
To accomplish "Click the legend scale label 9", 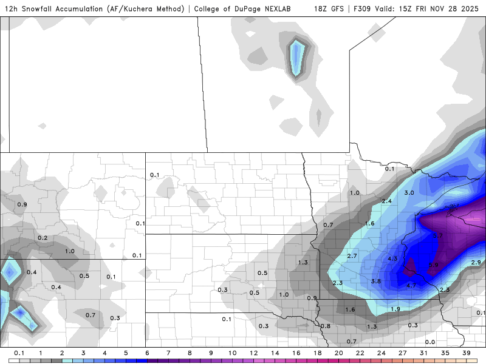I will click(211, 353).
